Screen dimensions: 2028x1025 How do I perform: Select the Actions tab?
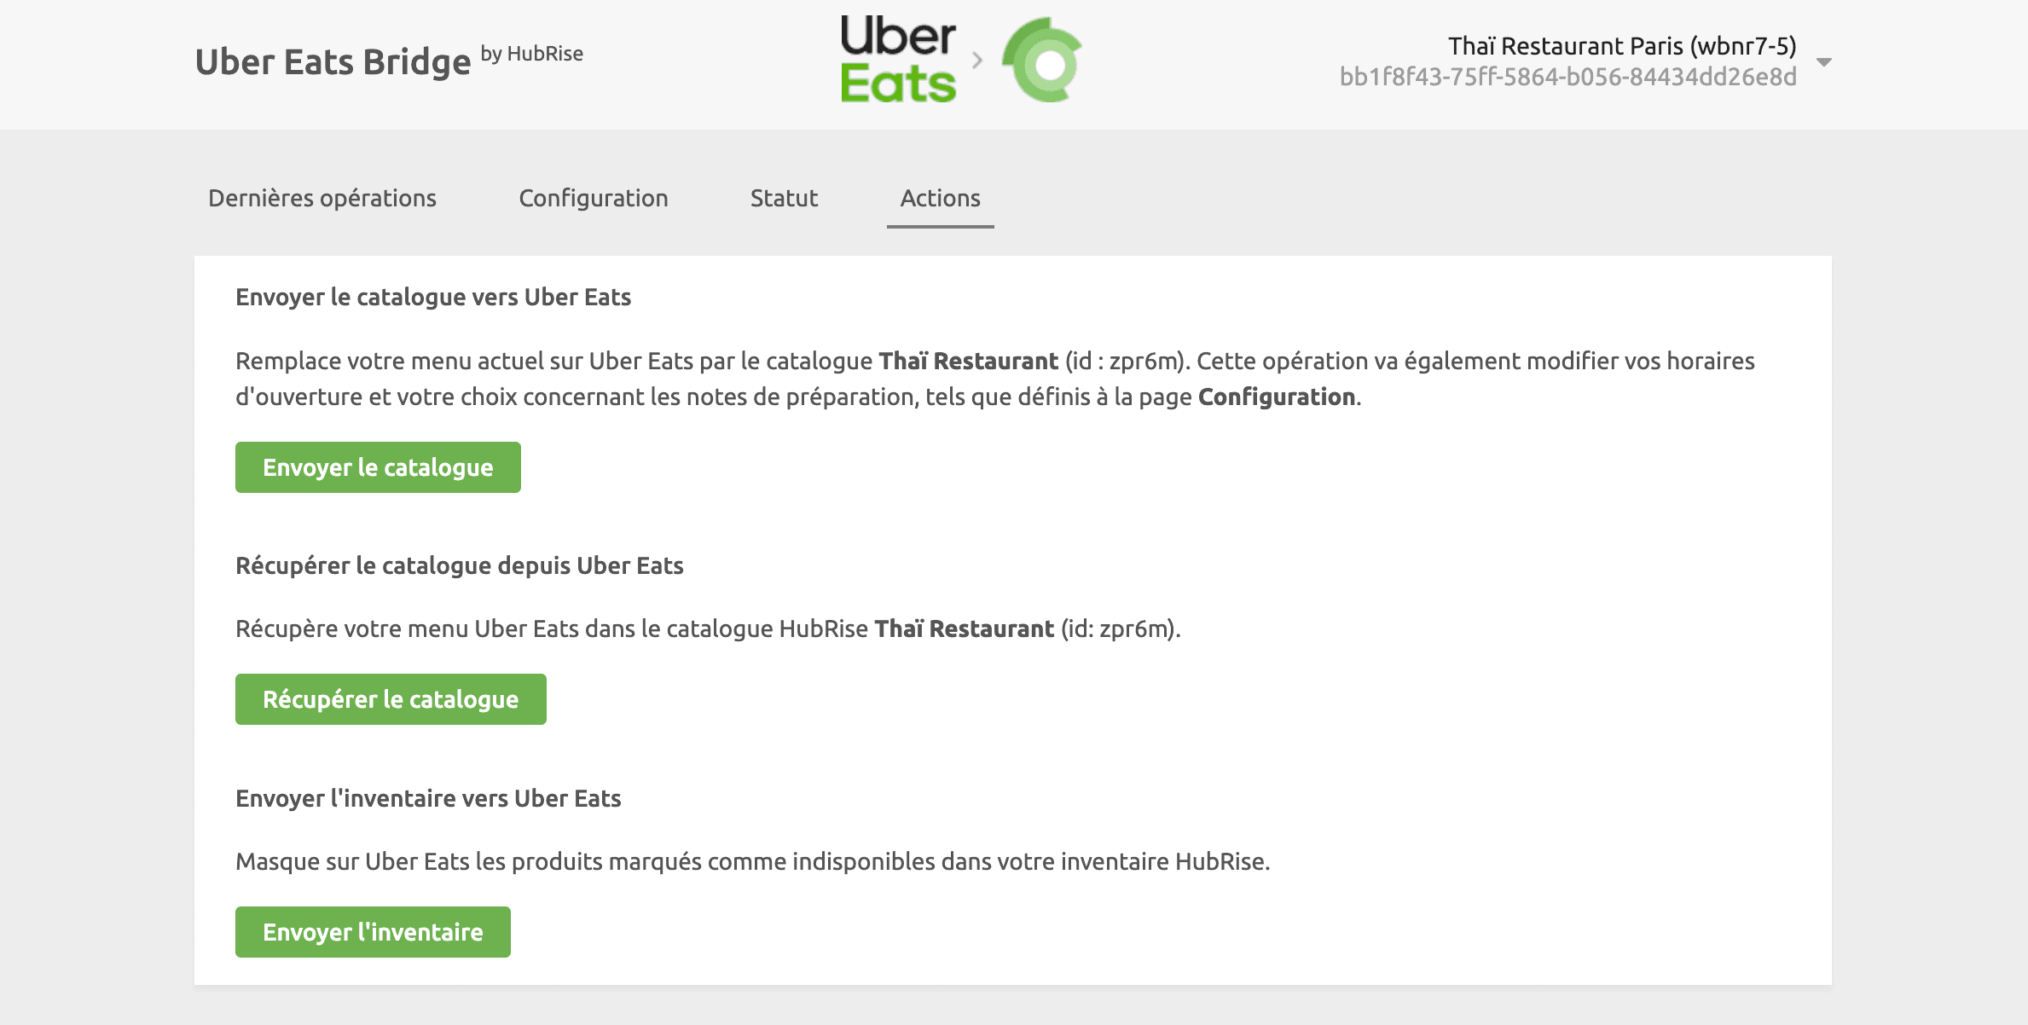coord(940,198)
